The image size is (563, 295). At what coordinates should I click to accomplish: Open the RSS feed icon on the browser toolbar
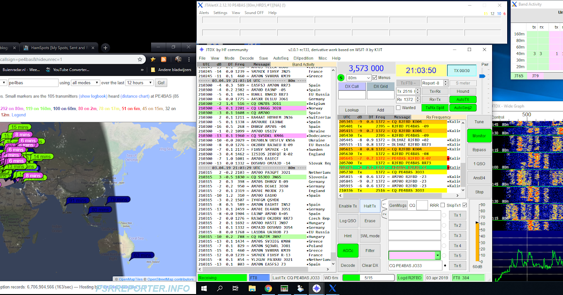(164, 60)
